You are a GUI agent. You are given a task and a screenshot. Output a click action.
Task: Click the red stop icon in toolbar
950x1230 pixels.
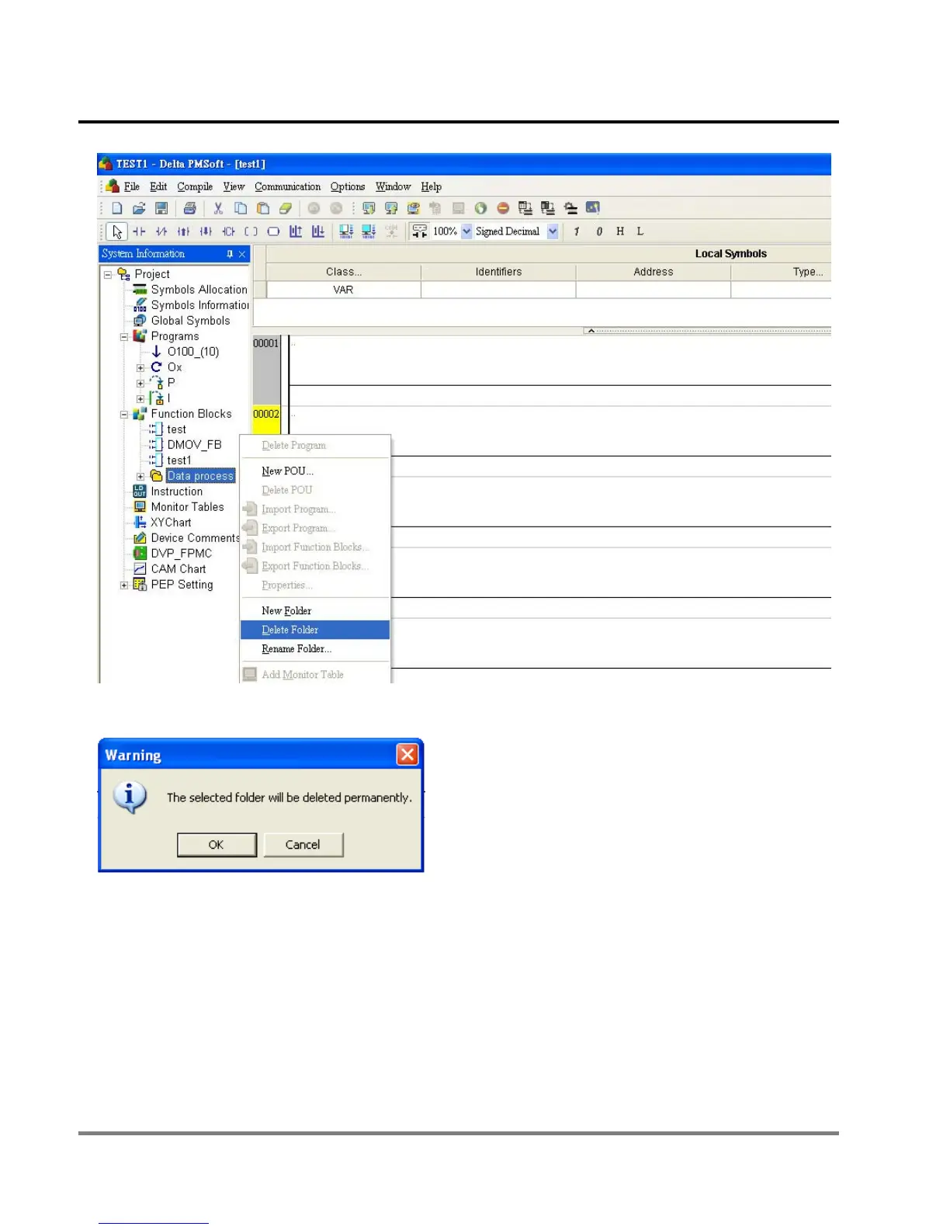pos(503,208)
